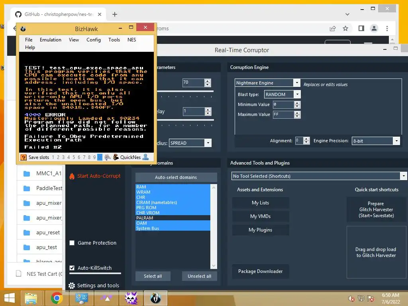The height and width of the screenshot is (306, 408).
Task: Click the flame icon beside Start Auto-Corrupt
Action: (x=72, y=176)
